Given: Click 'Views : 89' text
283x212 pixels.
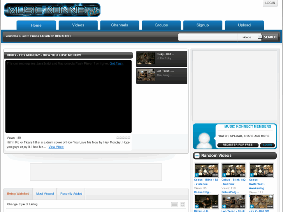Looking at the screenshot, I should pos(14,138).
